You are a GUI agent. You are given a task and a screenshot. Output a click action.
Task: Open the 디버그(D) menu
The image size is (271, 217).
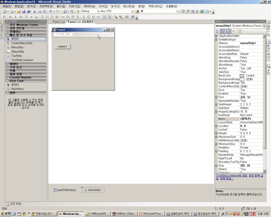click(x=74, y=6)
